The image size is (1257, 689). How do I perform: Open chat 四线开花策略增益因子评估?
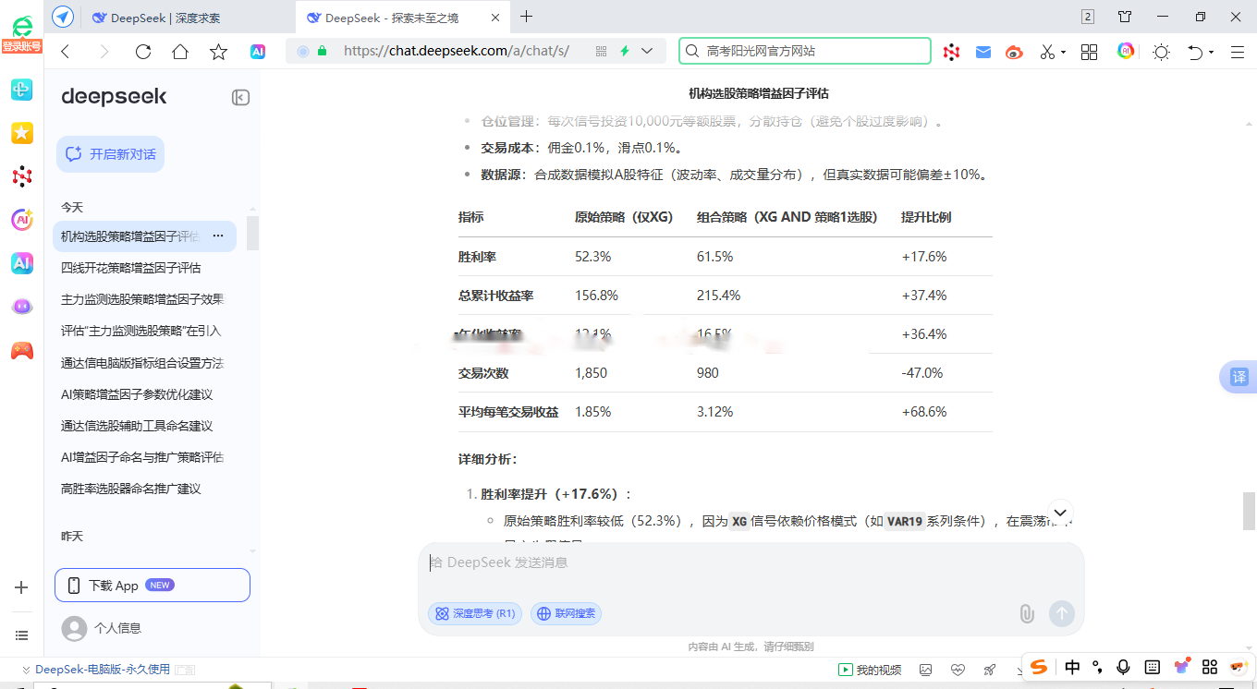point(131,268)
